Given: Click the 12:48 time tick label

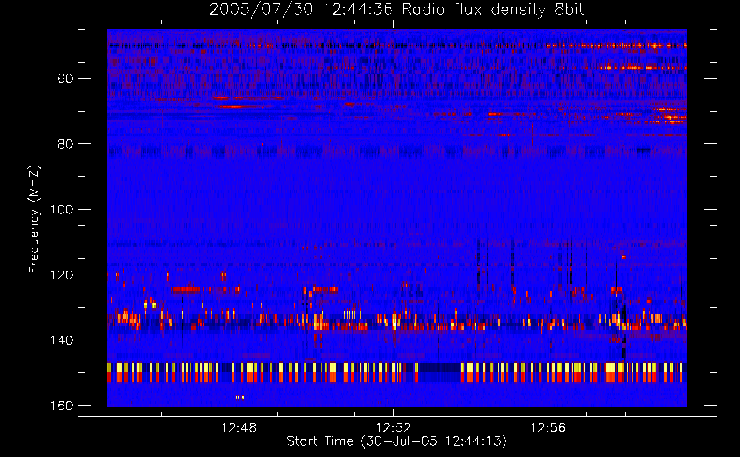Looking at the screenshot, I should coord(239,428).
